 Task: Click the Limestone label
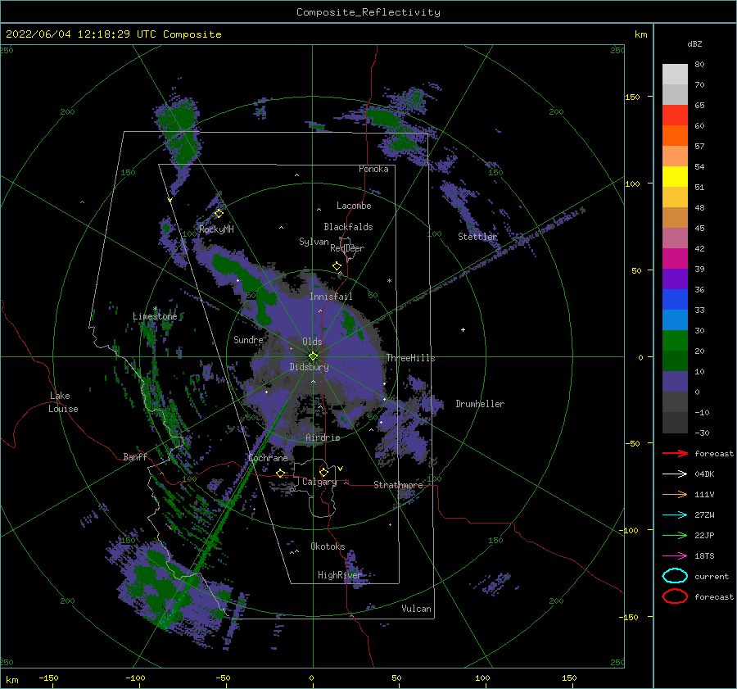coord(155,316)
